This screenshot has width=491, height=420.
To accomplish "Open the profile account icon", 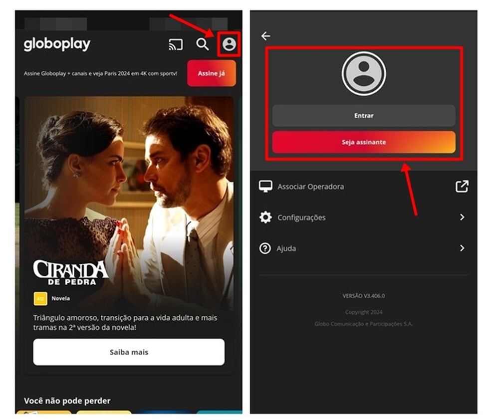I will point(229,44).
